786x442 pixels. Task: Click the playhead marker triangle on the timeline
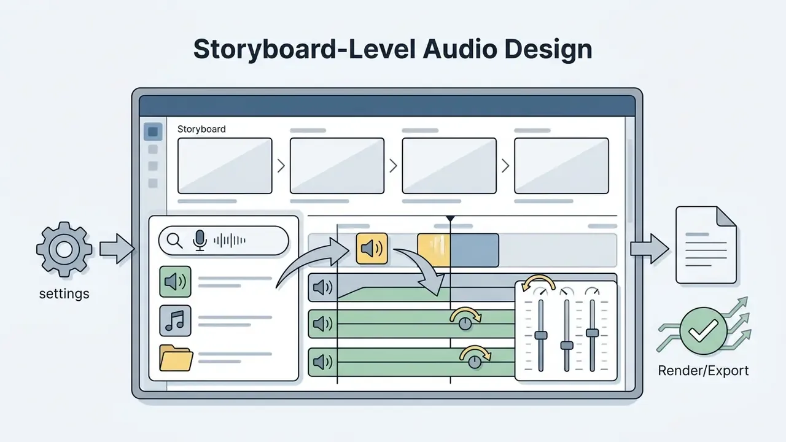tap(450, 219)
